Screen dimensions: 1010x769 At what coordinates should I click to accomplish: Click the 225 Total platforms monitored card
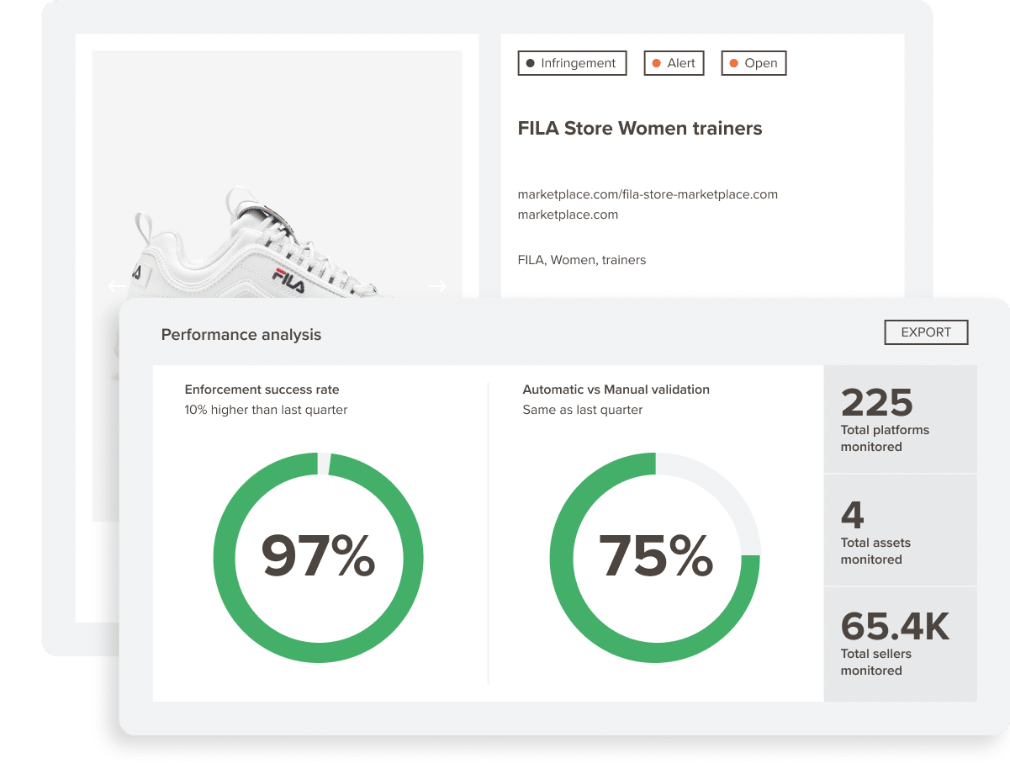point(901,419)
